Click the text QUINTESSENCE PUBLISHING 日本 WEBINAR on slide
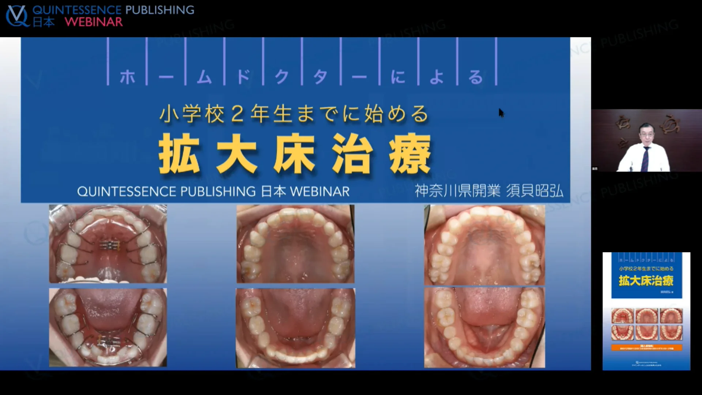Screen dimensions: 702x395 (213, 191)
